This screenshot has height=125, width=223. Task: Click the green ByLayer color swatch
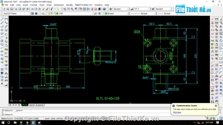pos(106,14)
